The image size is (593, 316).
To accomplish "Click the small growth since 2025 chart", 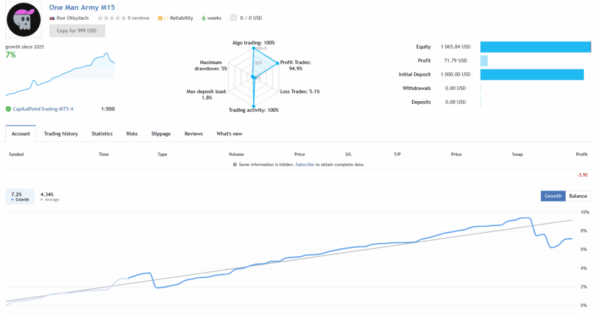I will click(x=60, y=75).
